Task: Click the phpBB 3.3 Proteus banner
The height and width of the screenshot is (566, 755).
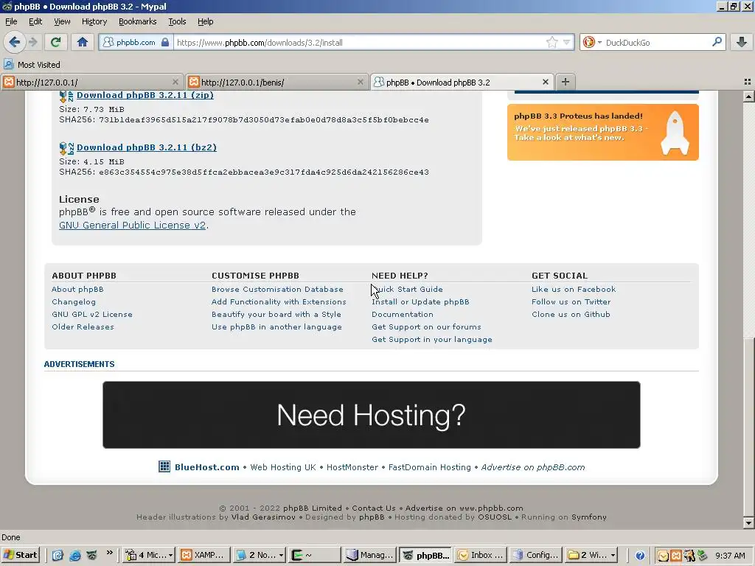Action: (603, 133)
